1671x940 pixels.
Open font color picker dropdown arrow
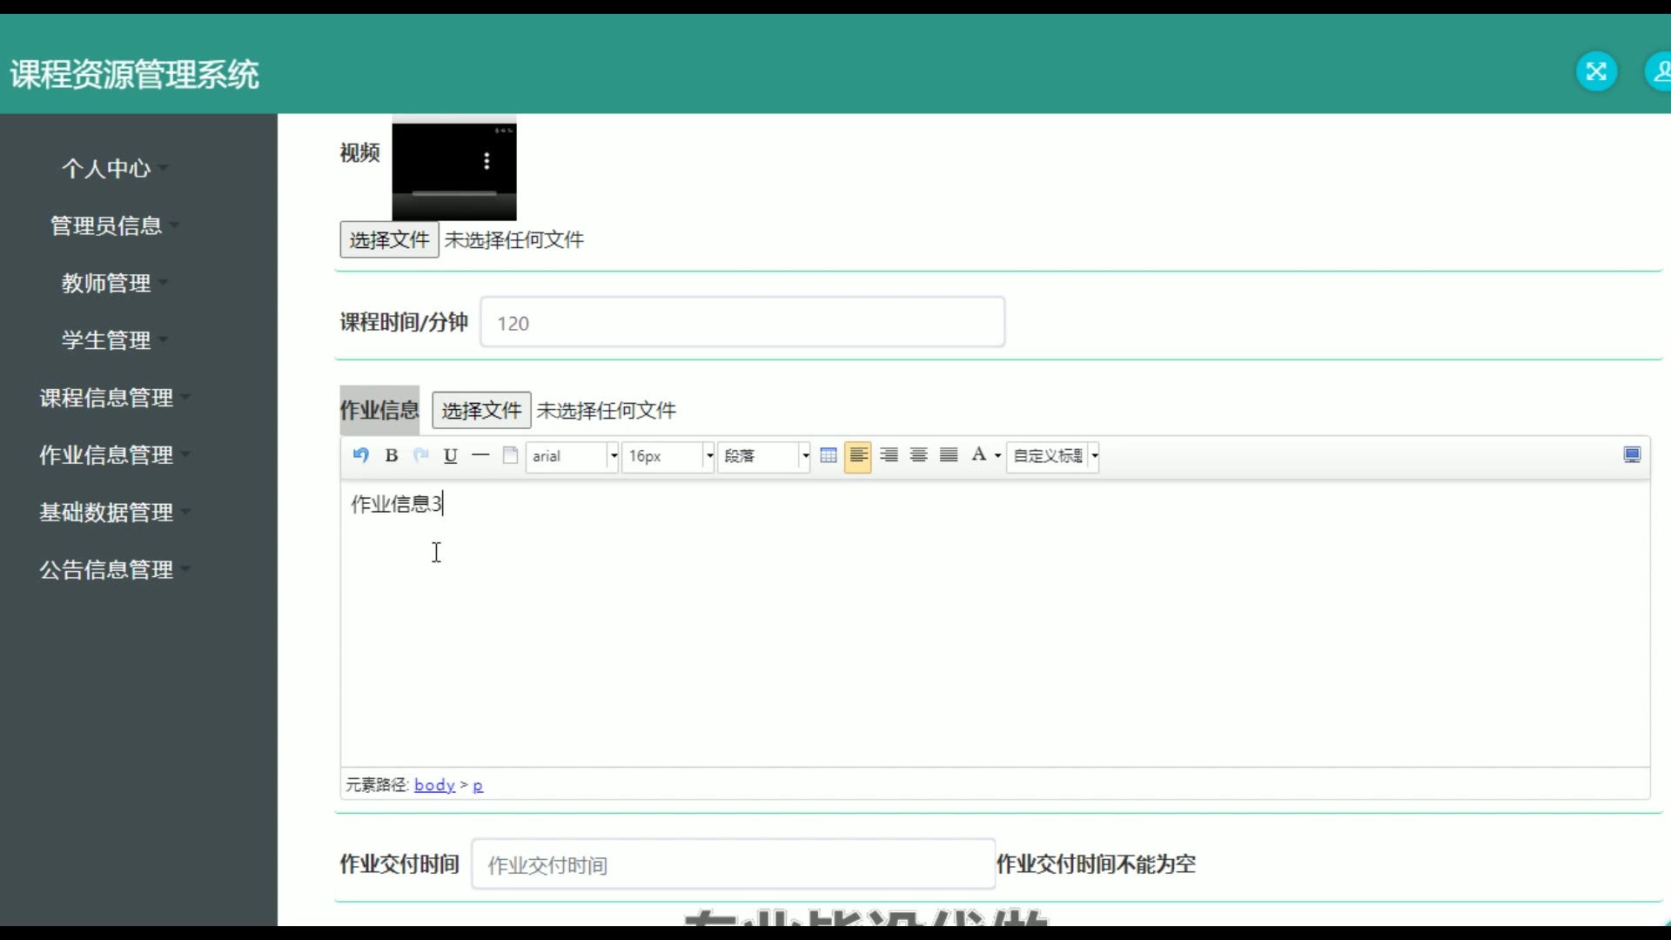tap(998, 456)
